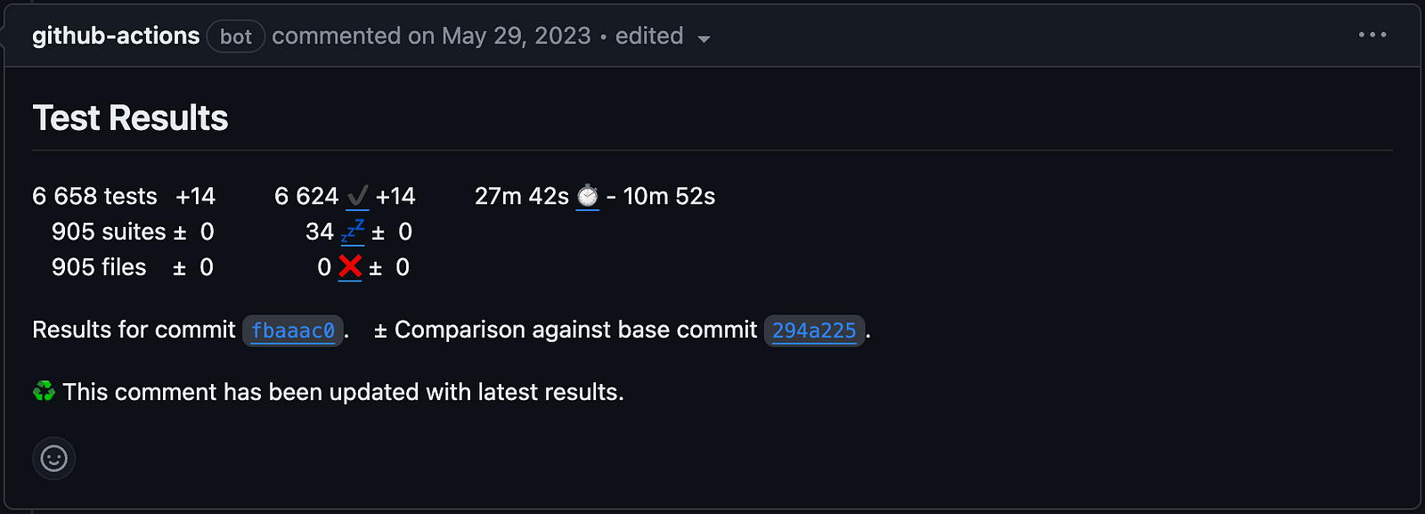Image resolution: width=1425 pixels, height=514 pixels.
Task: Open base commit 294a225 link
Action: (814, 330)
